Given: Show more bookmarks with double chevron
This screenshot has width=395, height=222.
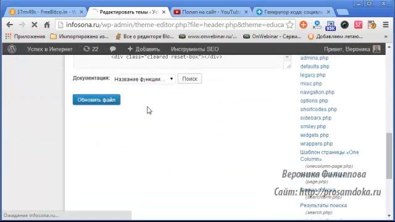Looking at the screenshot, I should tap(386, 37).
